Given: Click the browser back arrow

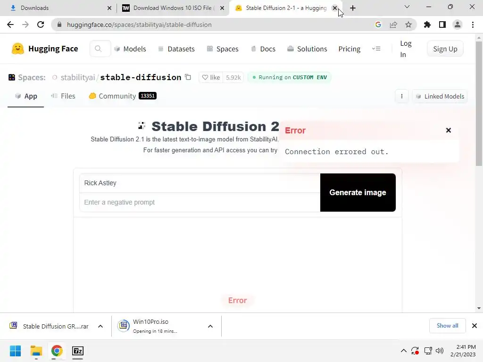Looking at the screenshot, I should 10,25.
